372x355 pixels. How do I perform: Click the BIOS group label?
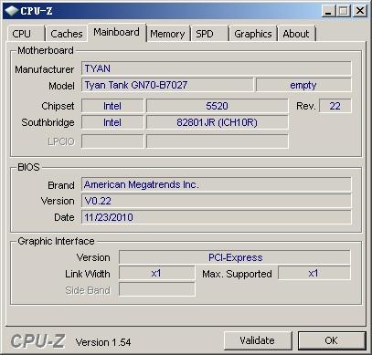tap(28, 167)
